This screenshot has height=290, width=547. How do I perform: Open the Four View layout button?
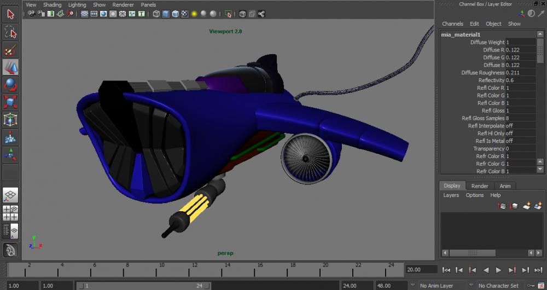[x=10, y=213]
